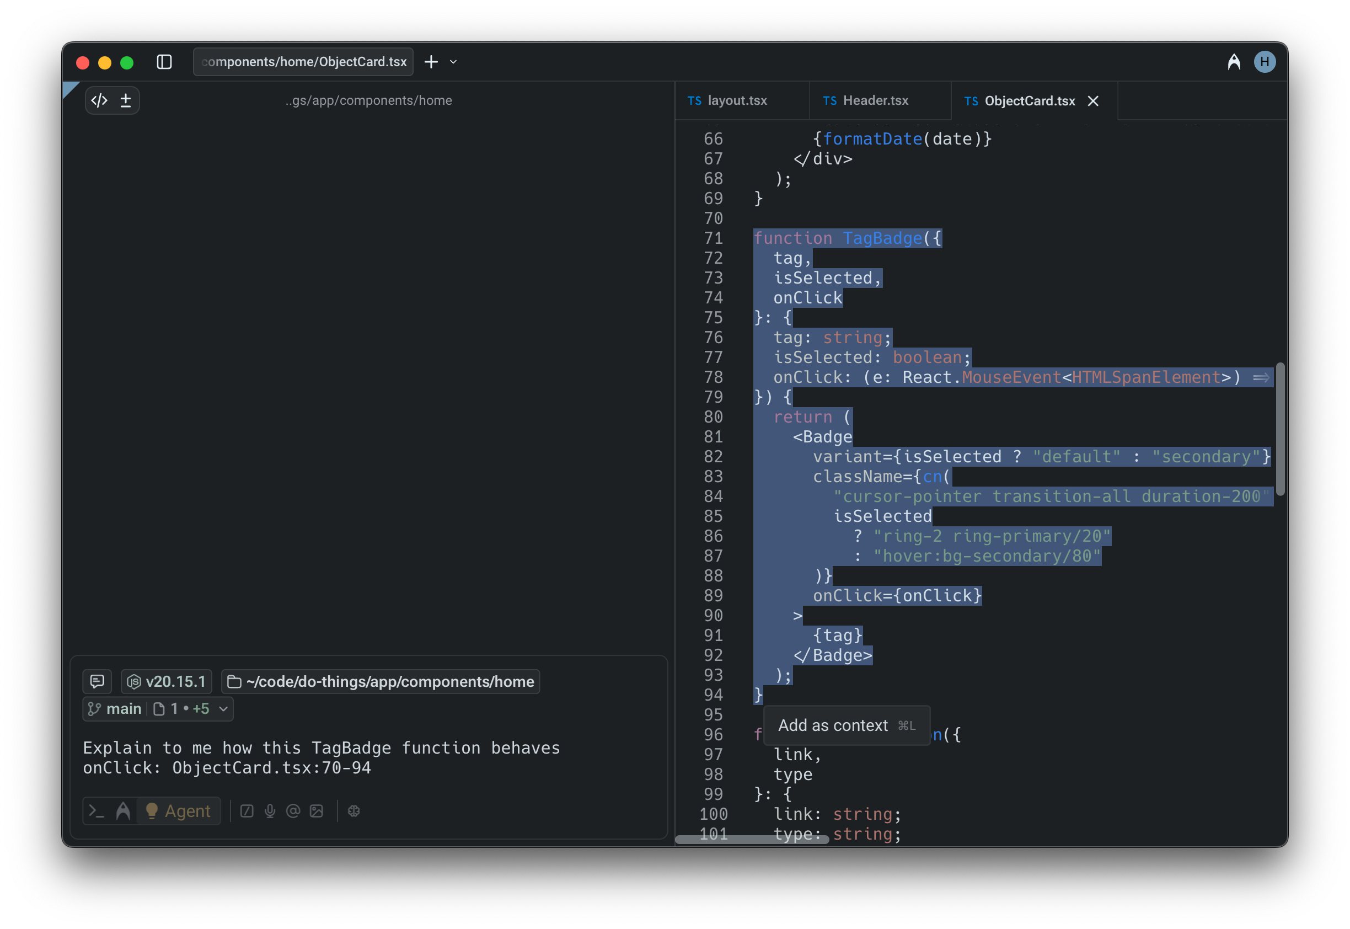
Task: Open a new tab with plus button
Action: (x=431, y=62)
